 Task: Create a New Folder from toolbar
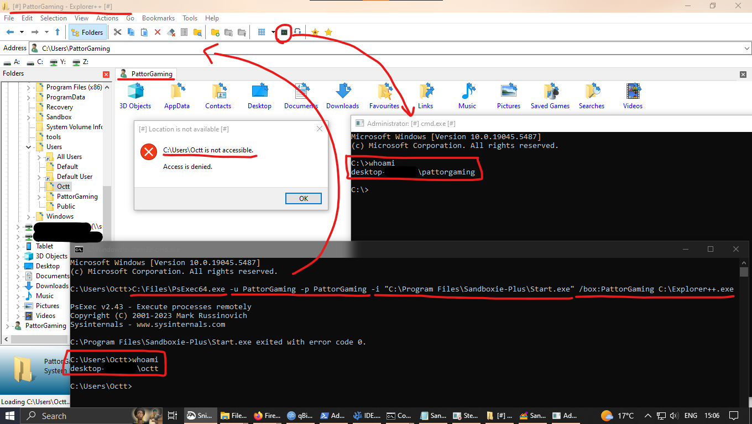coord(215,33)
